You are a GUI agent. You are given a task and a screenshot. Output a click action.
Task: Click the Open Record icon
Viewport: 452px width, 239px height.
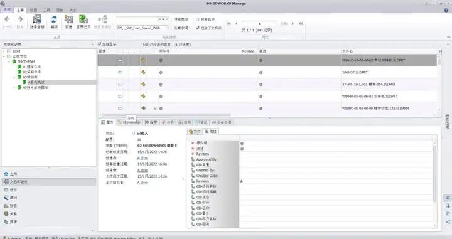point(83,19)
